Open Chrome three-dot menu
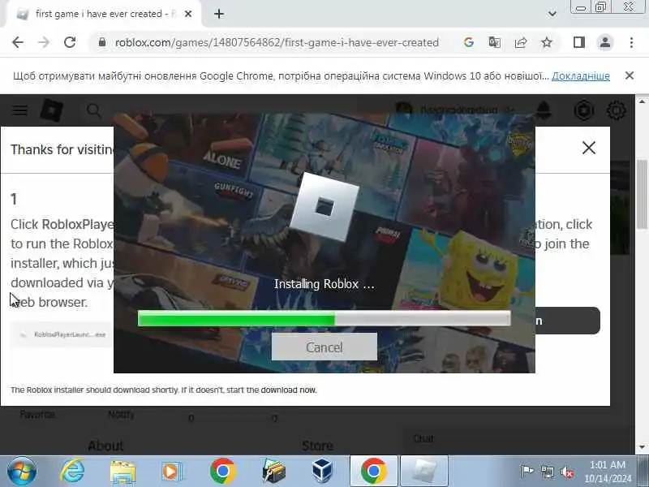 tap(631, 42)
